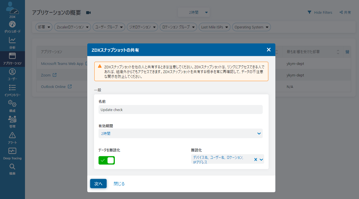The height and width of the screenshot is (199, 359).
Task: Click N/A in the Outlook Online row
Action: (290, 87)
